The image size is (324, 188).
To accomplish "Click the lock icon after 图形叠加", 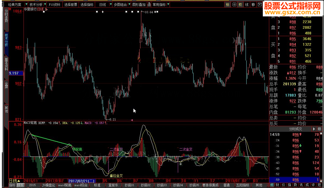I will 149,5.
